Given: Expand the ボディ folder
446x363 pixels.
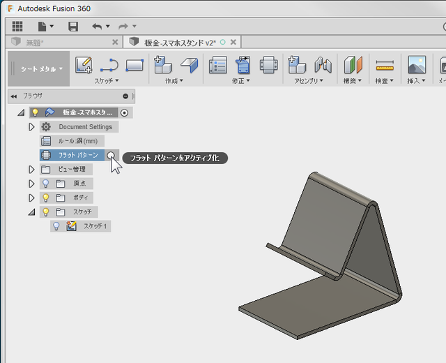Looking at the screenshot, I should [31, 198].
